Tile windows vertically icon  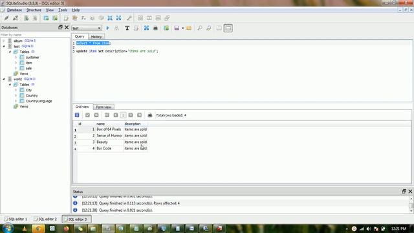158,18
